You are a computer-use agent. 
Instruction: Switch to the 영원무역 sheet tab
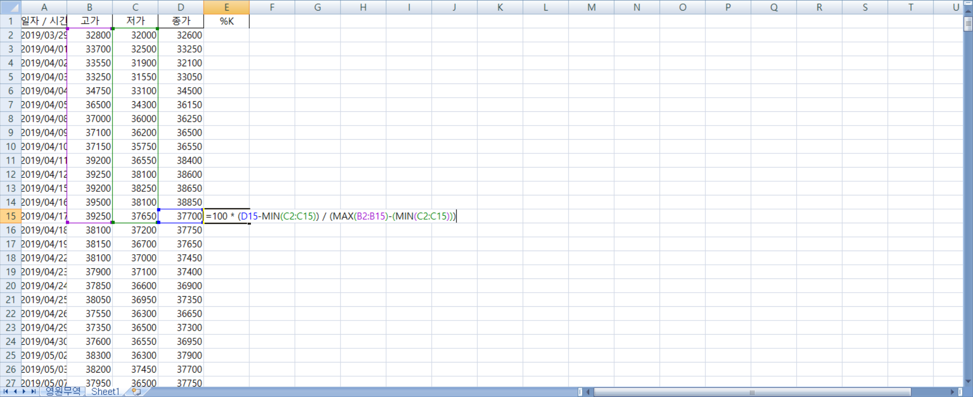[x=63, y=391]
